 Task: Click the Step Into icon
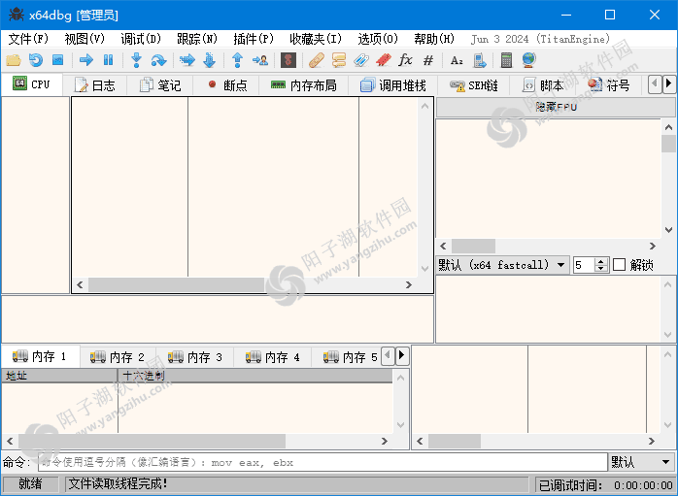coord(137,60)
